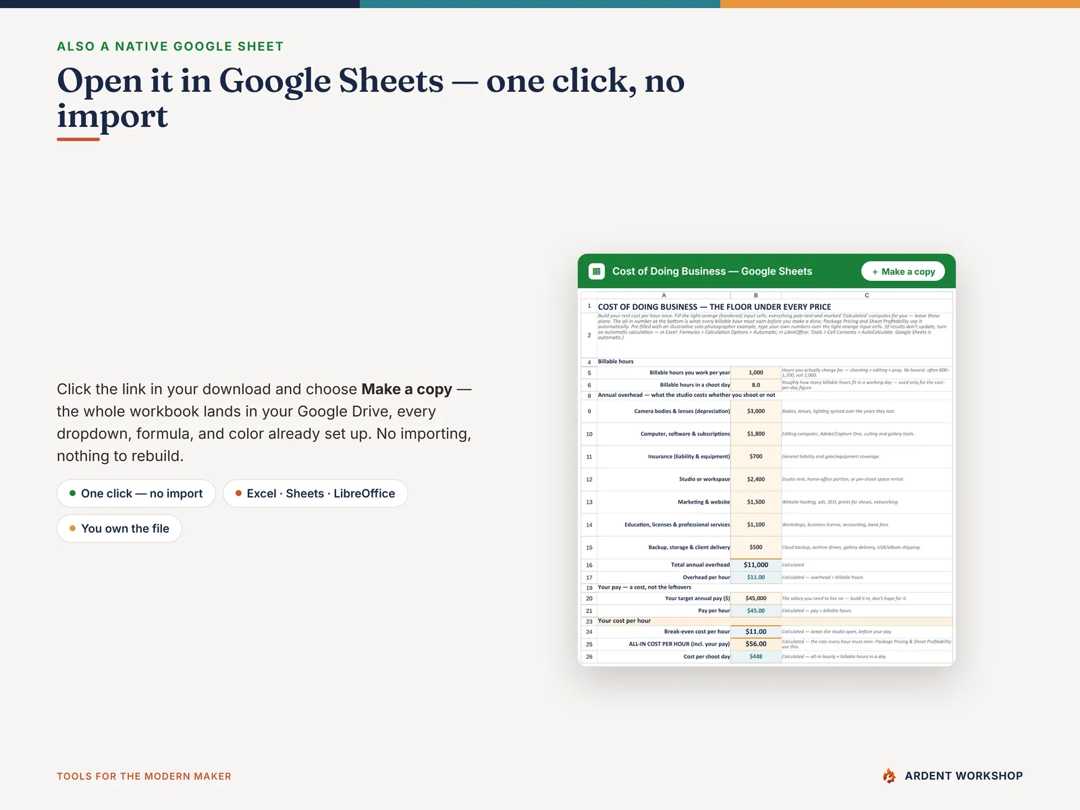Click the 'Annual overhead' section heading in row 8
The image size is (1080, 810).
pyautogui.click(x=686, y=395)
